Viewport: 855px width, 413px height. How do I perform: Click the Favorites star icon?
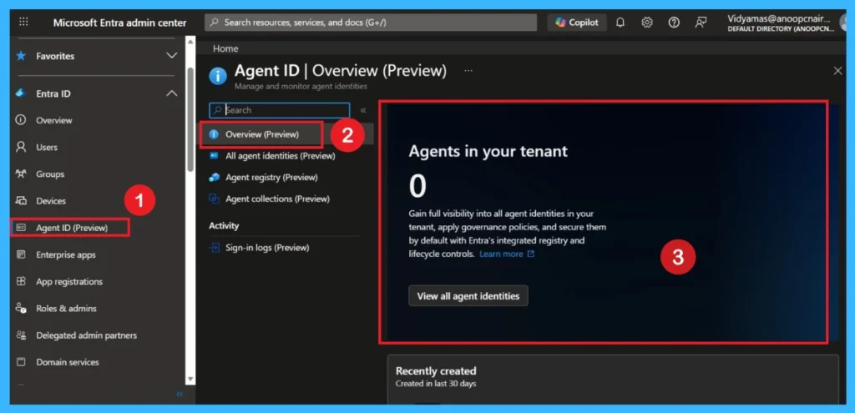pyautogui.click(x=21, y=56)
